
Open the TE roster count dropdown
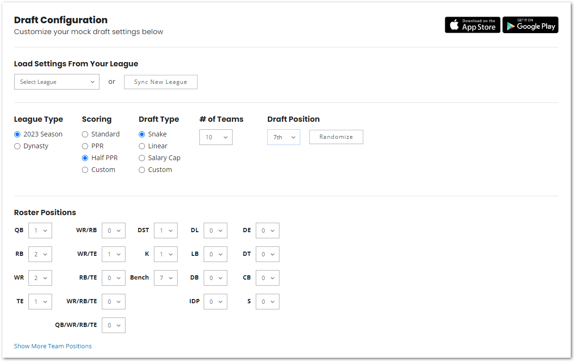tap(40, 301)
